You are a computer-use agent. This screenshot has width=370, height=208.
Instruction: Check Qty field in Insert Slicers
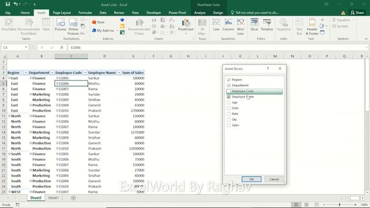coord(228,120)
